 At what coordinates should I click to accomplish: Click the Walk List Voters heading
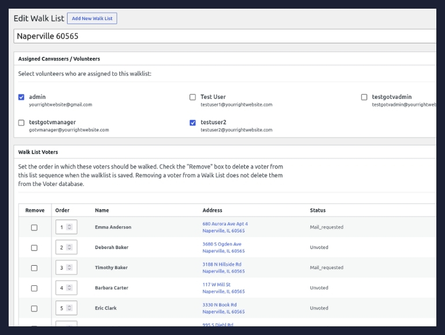tap(38, 152)
